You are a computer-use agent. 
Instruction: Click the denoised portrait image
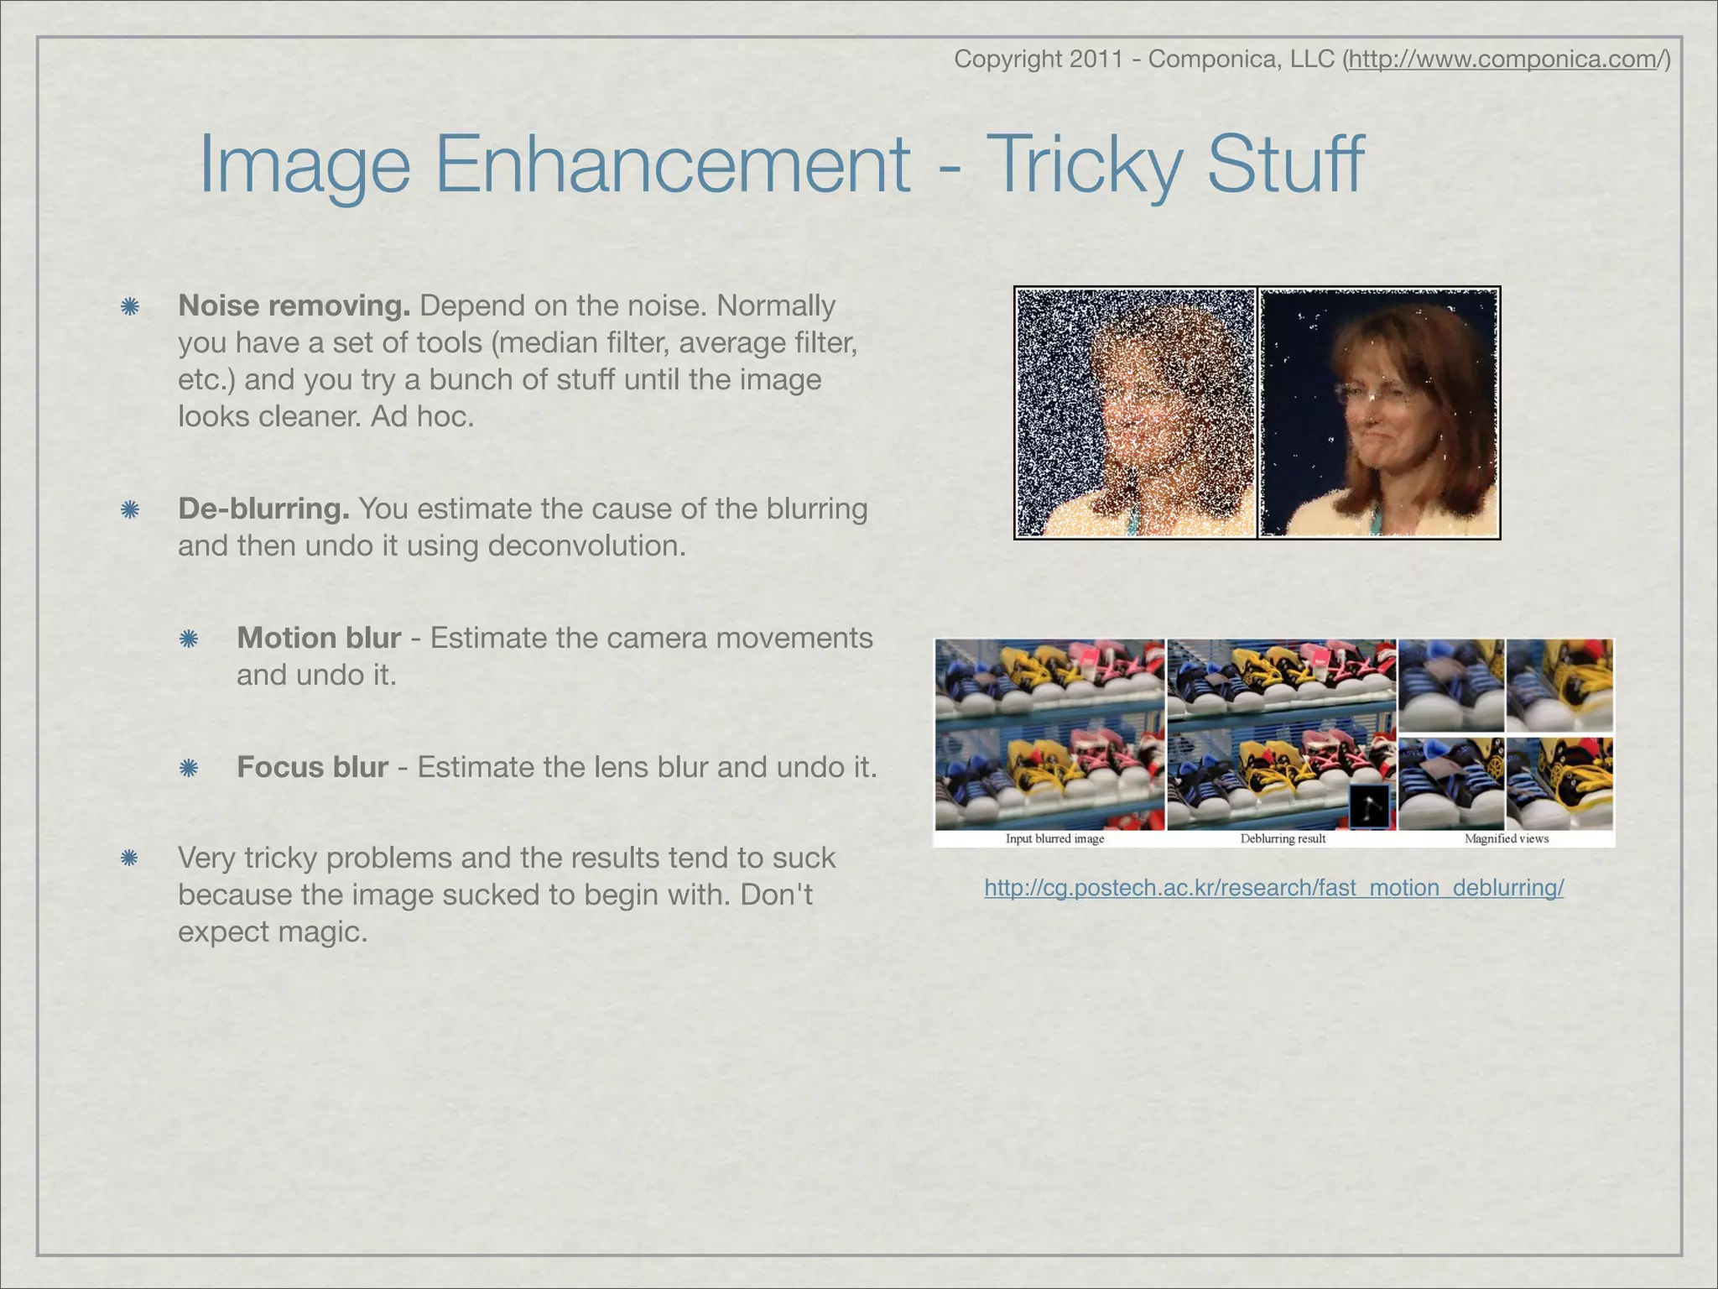1379,412
